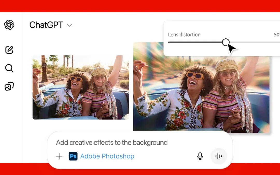Screen dimensions: 280x175
Task: Click the Lens distortion slider handle
Action: (226, 42)
